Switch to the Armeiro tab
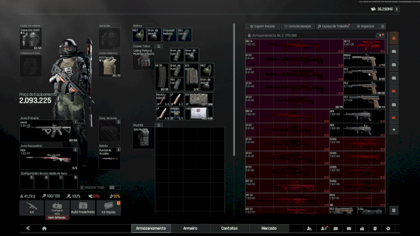420x236 pixels. [x=190, y=229]
